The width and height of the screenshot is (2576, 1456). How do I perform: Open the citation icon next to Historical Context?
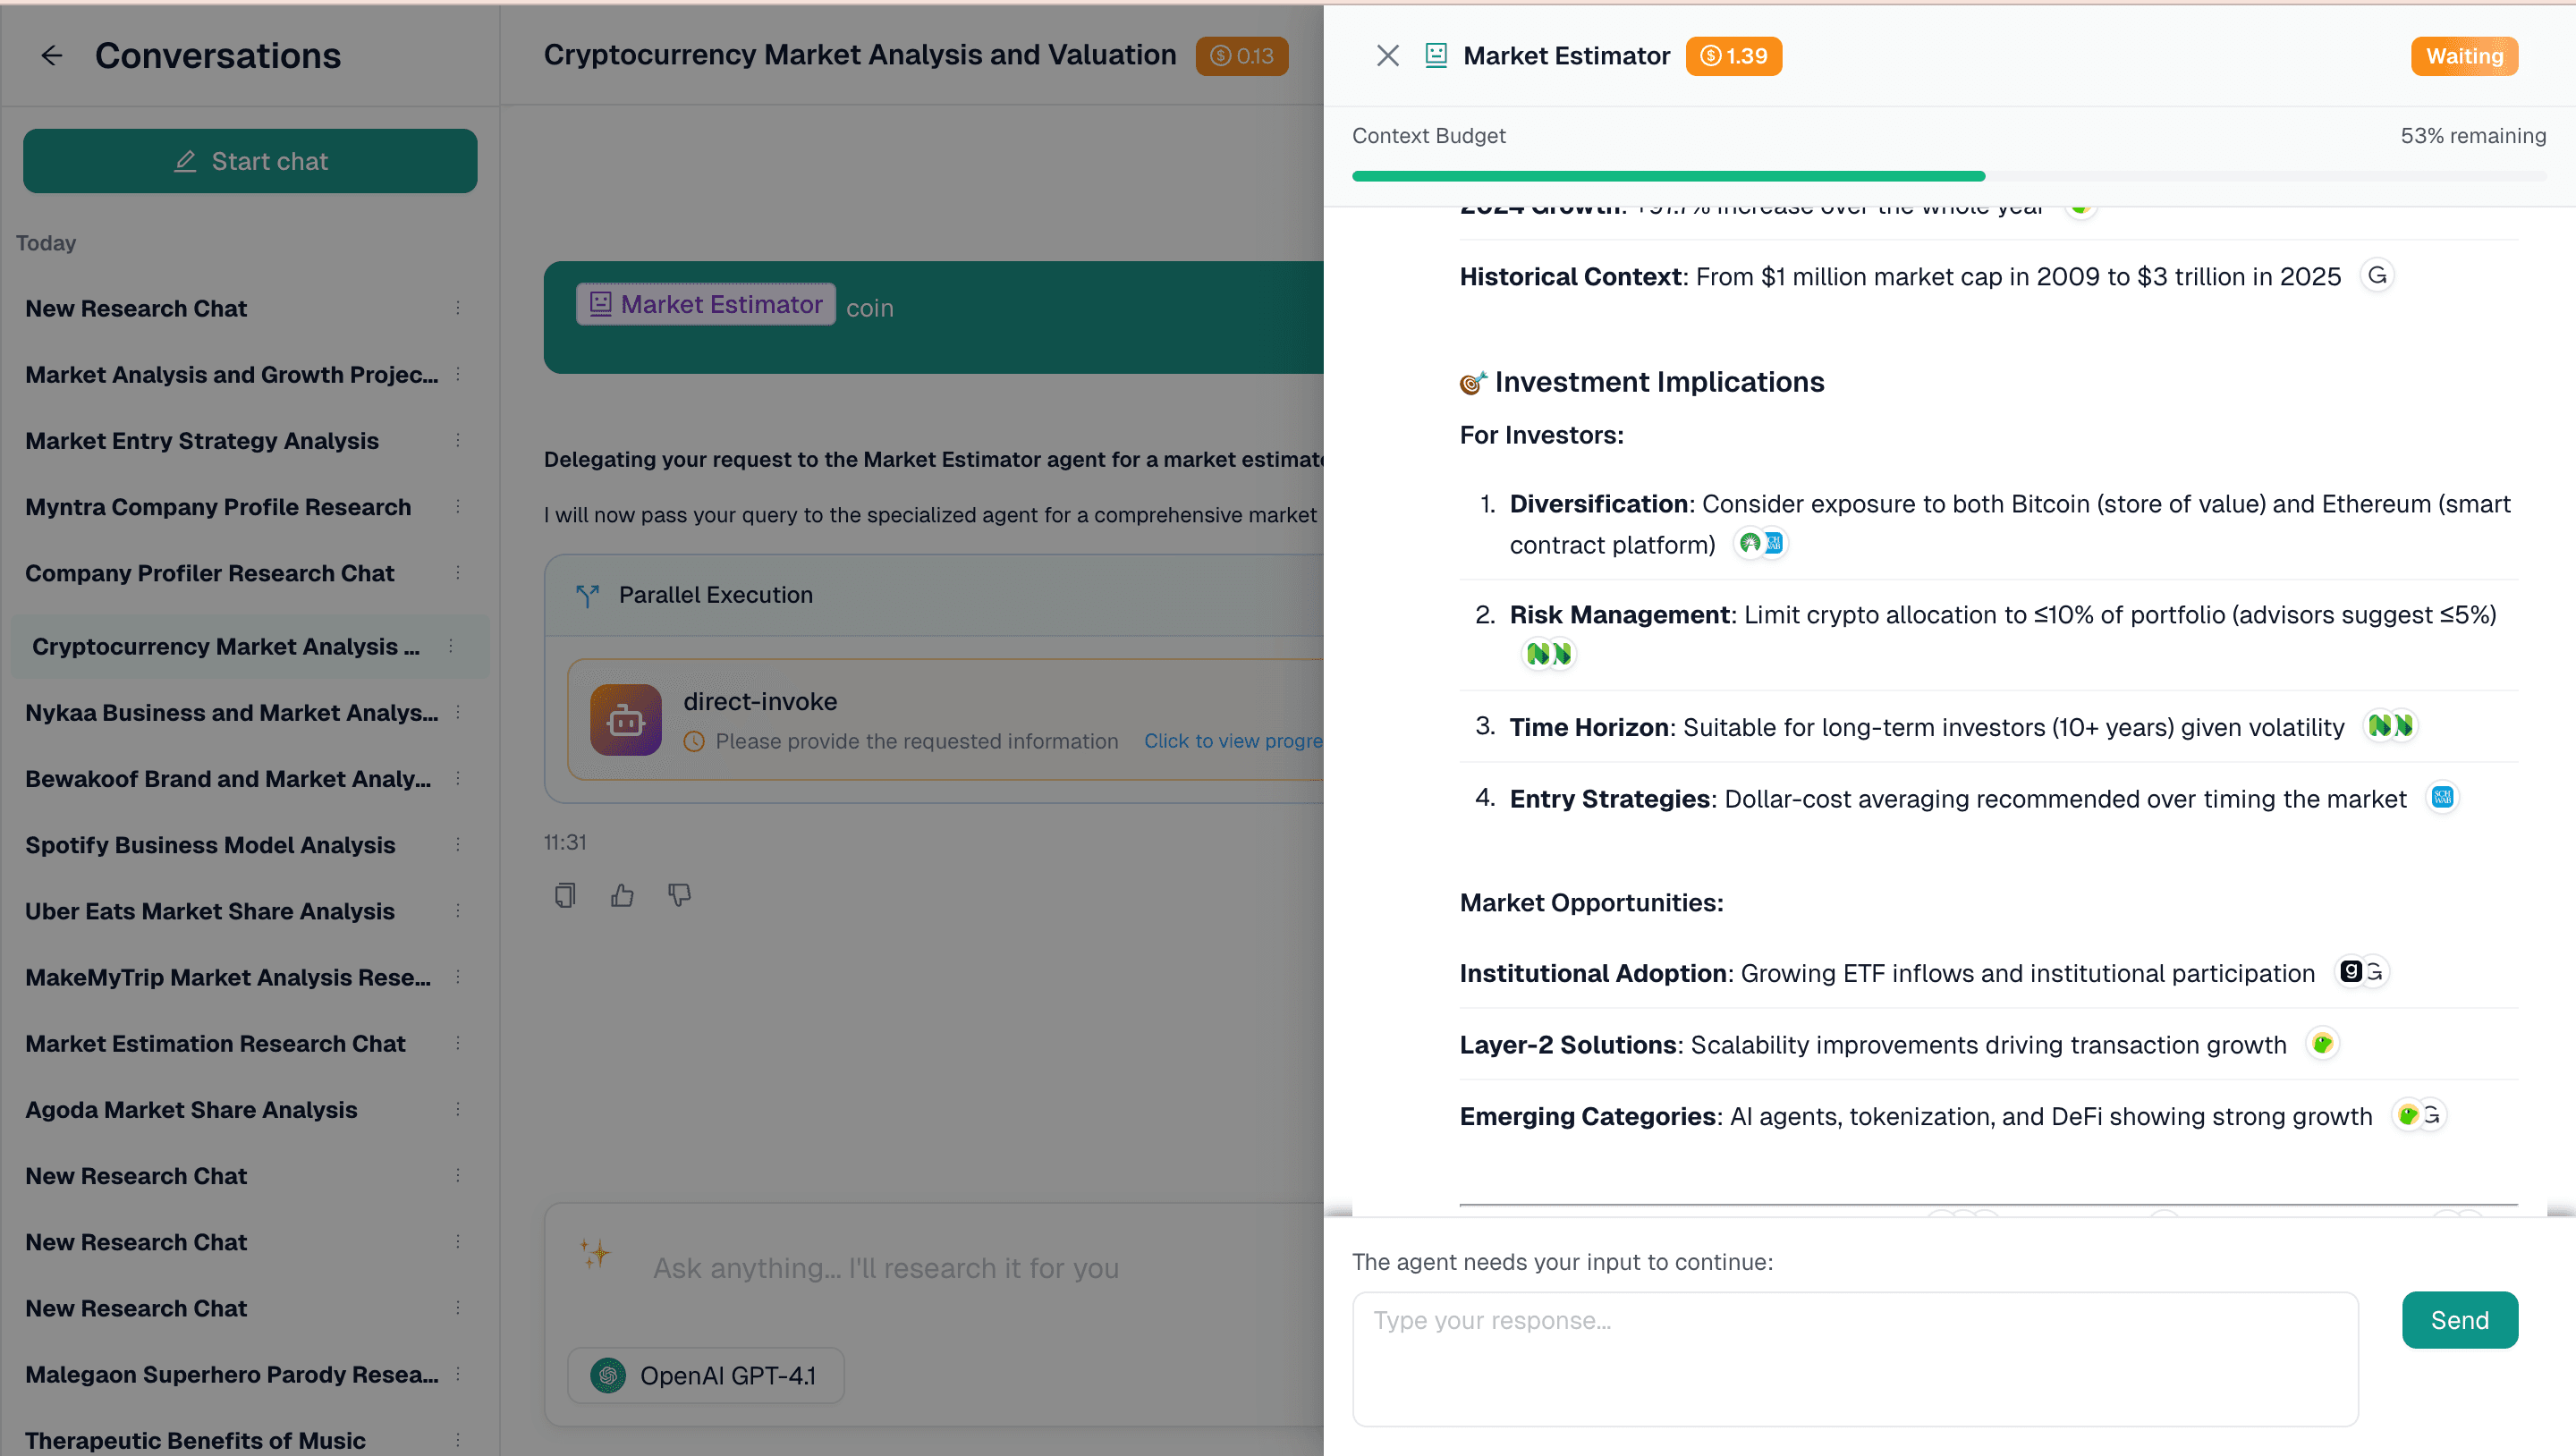2378,275
